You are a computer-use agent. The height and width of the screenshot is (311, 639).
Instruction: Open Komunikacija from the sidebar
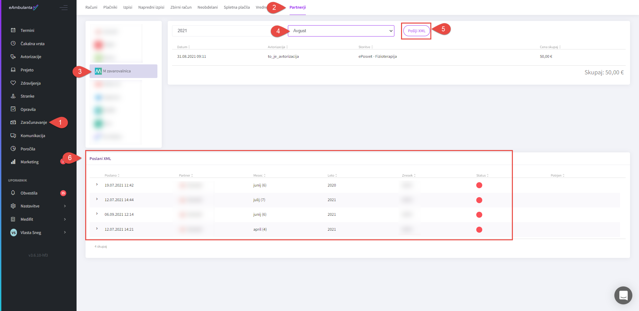click(x=33, y=136)
